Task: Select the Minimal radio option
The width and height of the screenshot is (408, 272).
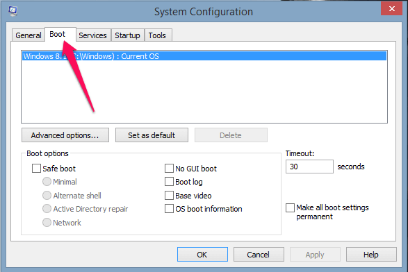Action: pyautogui.click(x=47, y=182)
